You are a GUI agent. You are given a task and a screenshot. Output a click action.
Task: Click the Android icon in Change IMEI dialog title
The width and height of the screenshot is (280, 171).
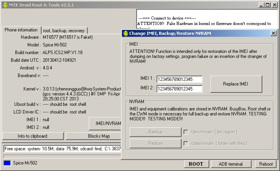126,33
